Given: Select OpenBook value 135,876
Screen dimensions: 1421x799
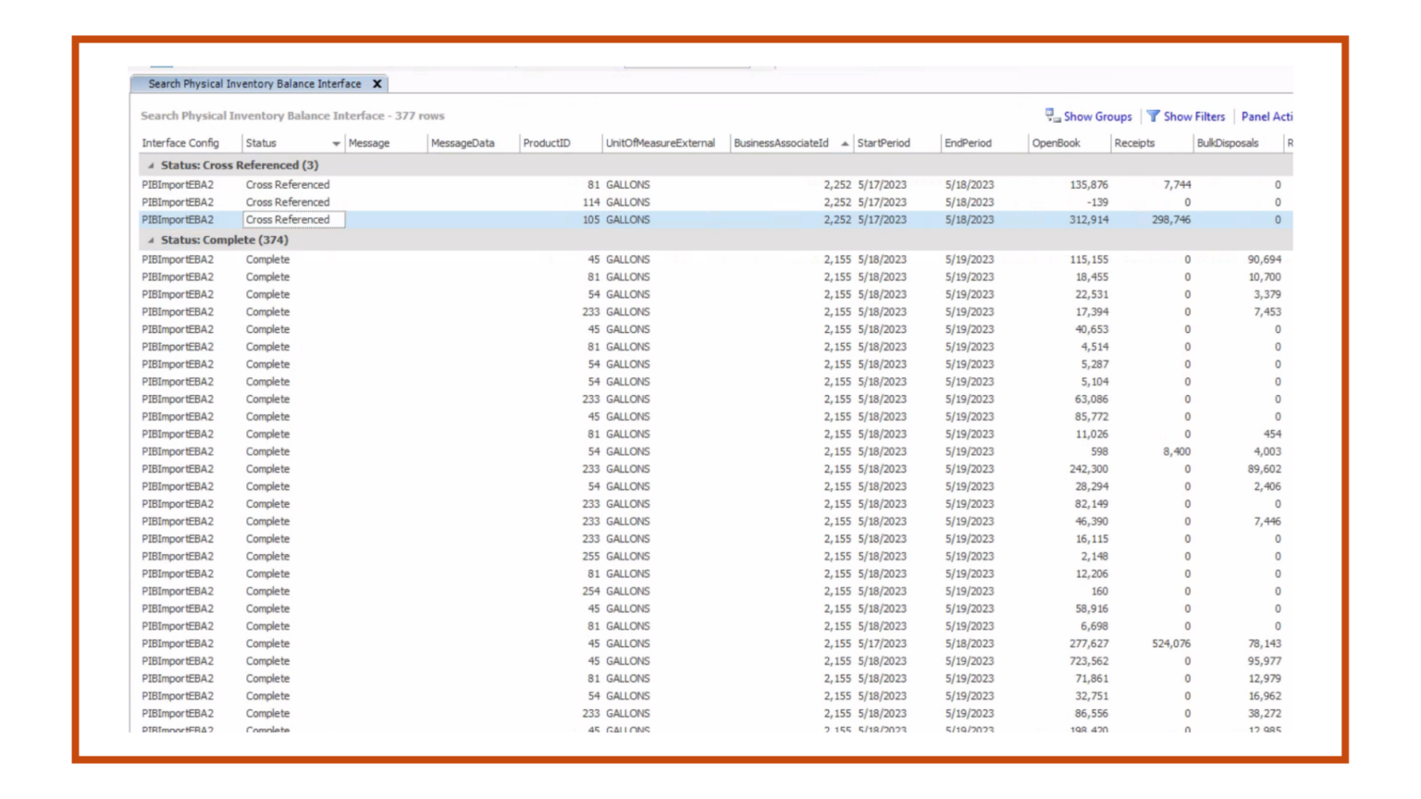Looking at the screenshot, I should click(x=1089, y=185).
